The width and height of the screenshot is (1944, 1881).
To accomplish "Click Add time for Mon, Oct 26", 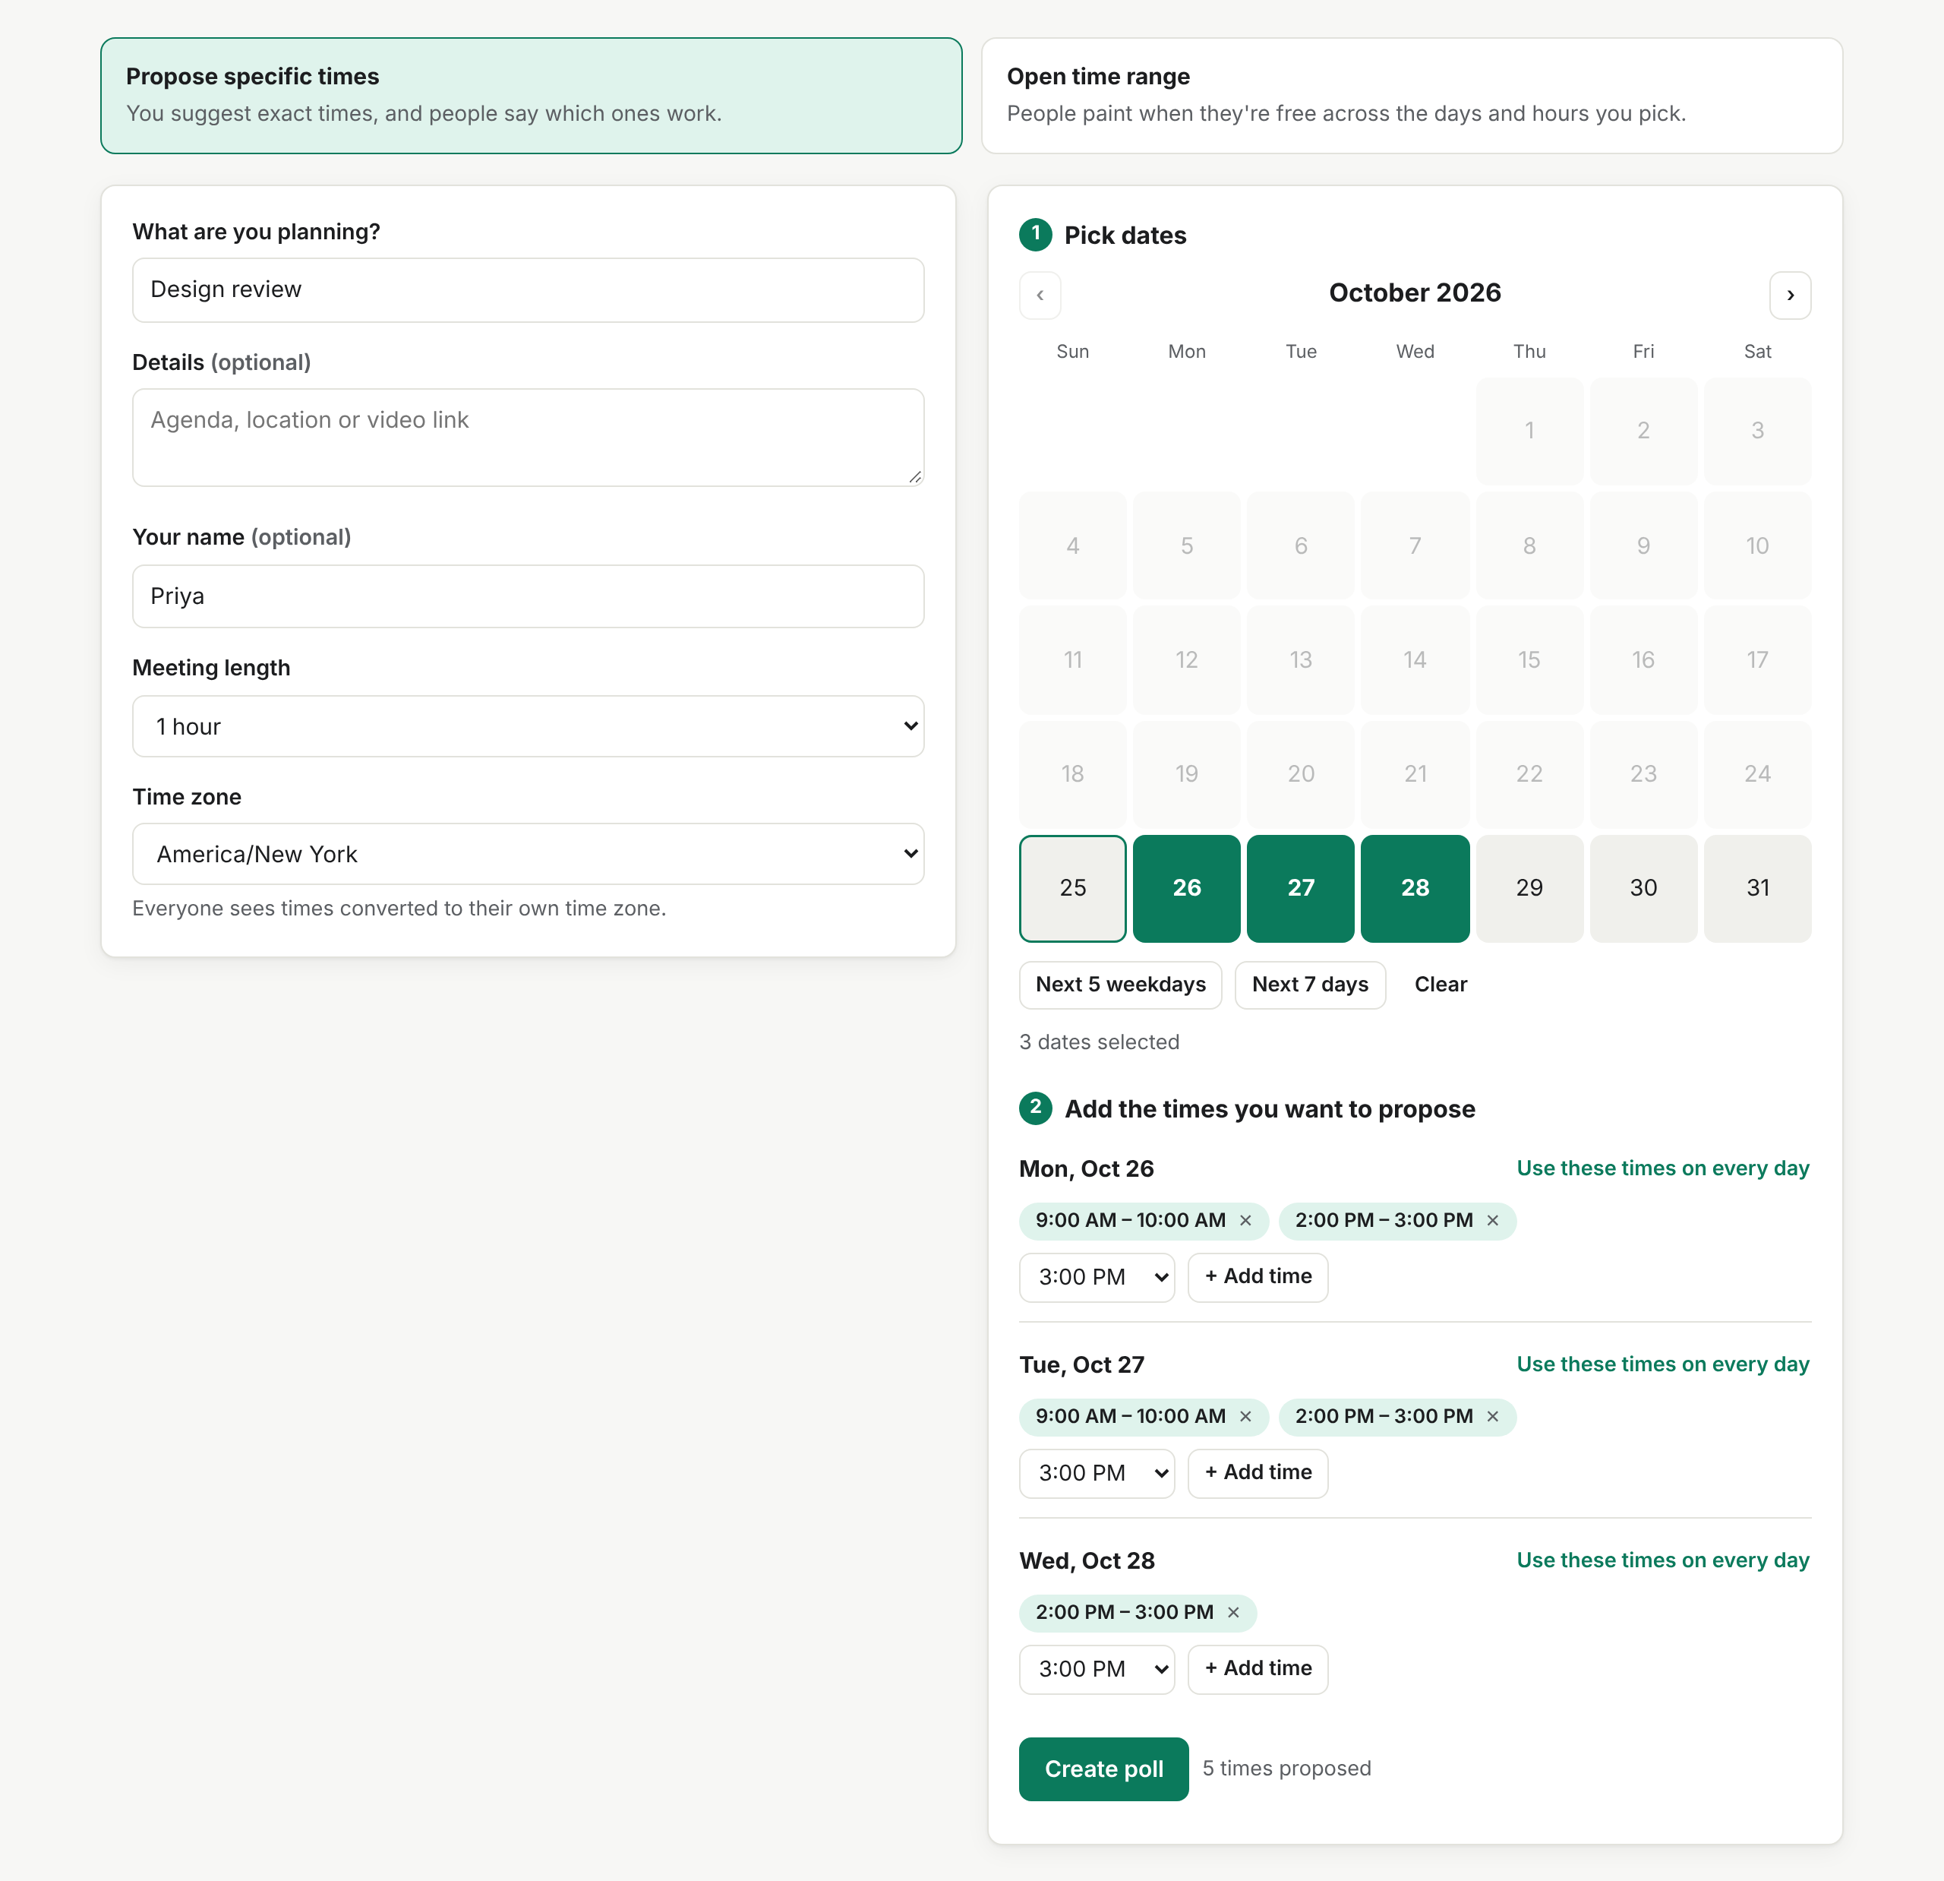I will (1258, 1277).
